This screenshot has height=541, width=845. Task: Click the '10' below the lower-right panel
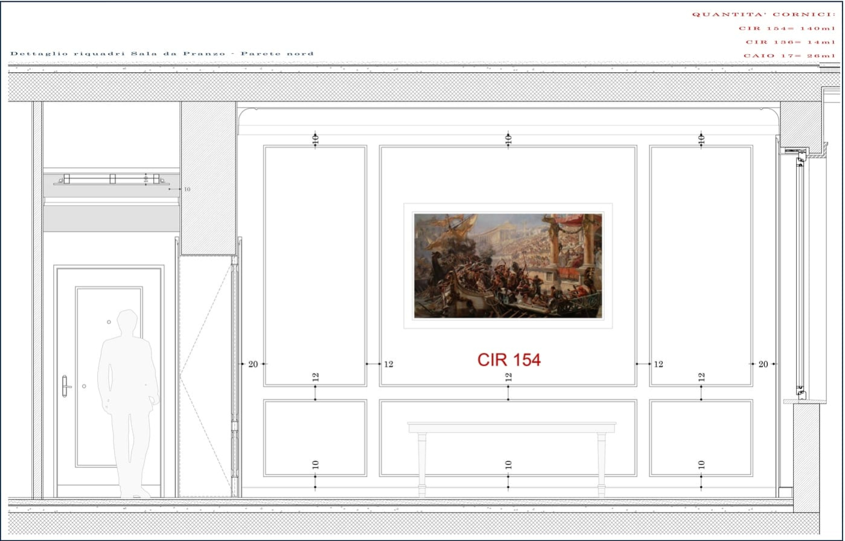pyautogui.click(x=701, y=465)
